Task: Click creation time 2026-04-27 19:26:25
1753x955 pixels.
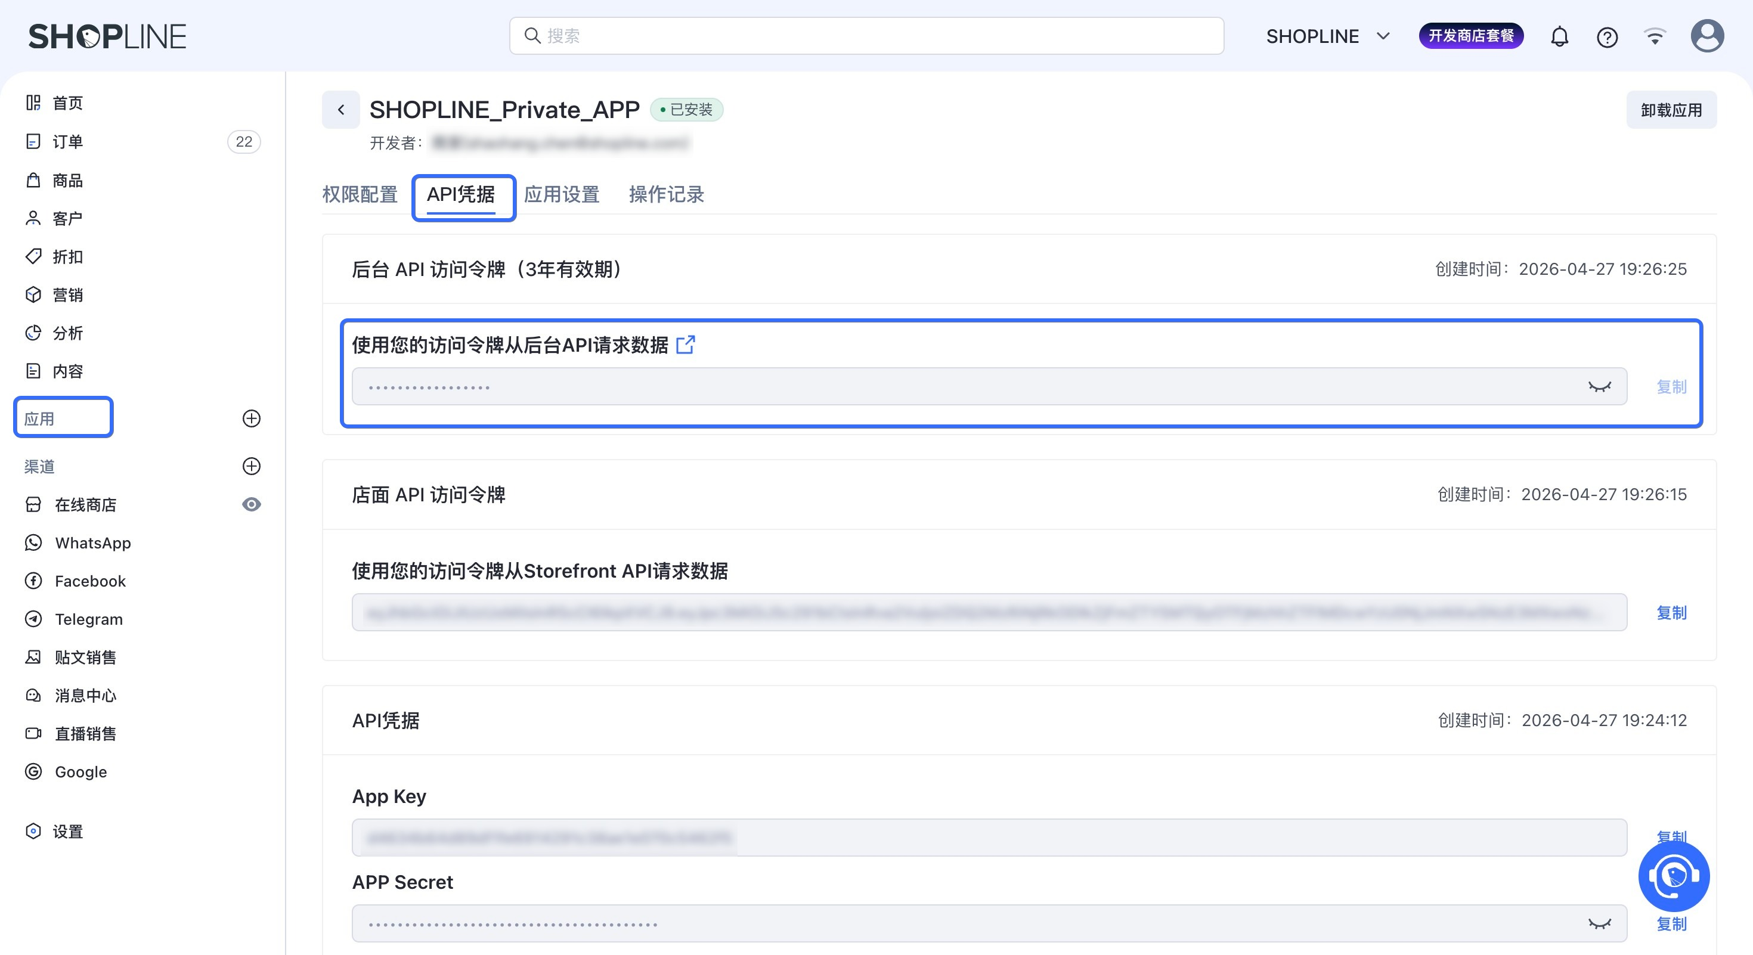Action: click(x=1603, y=269)
